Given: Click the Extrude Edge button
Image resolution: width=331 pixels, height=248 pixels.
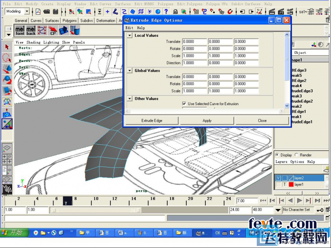Looking at the screenshot, I should (x=152, y=121).
